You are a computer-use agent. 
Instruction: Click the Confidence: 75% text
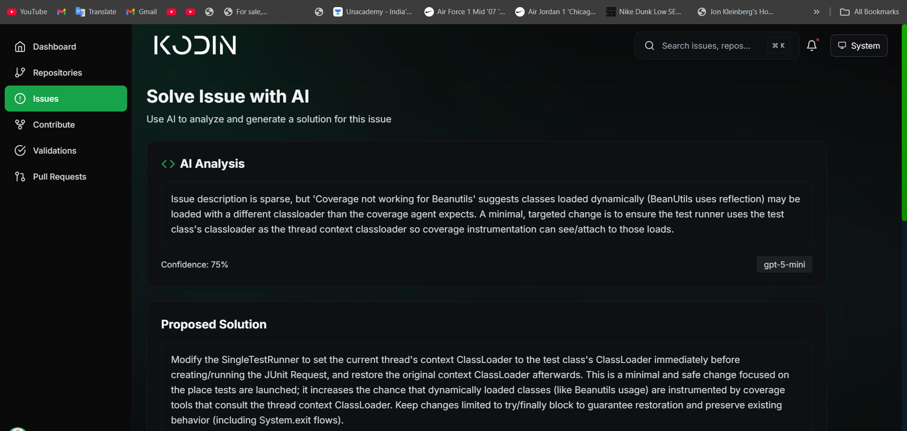click(195, 265)
